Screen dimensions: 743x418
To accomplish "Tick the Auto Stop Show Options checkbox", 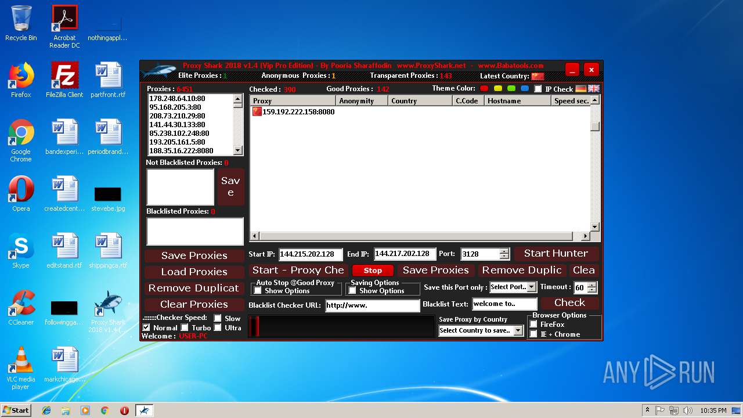I will (258, 291).
